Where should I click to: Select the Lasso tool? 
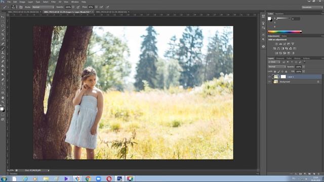pyautogui.click(x=3, y=25)
